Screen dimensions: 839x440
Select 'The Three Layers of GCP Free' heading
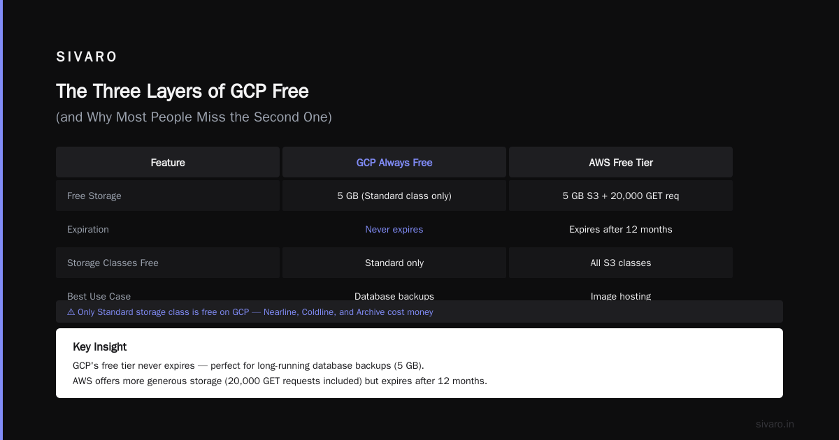(x=182, y=91)
